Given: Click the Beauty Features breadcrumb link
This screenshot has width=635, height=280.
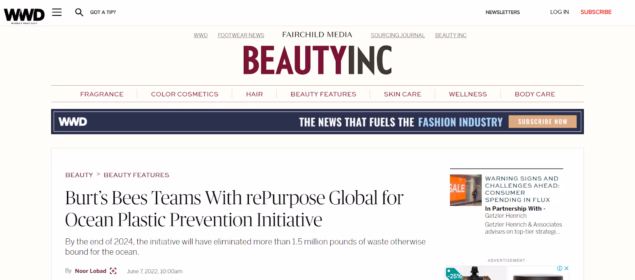Looking at the screenshot, I should pos(137,175).
